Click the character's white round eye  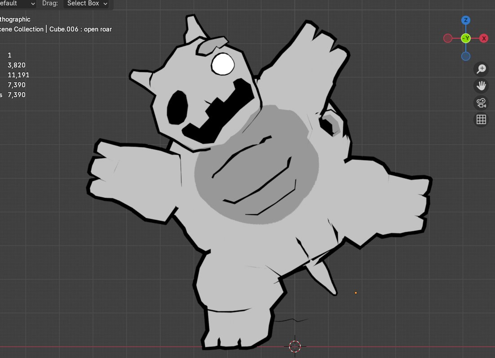point(223,64)
